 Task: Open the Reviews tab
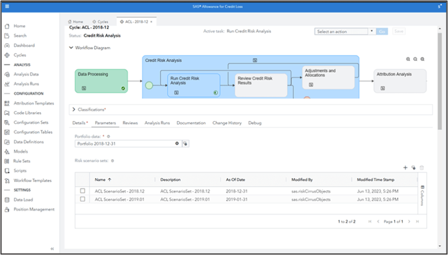131,123
